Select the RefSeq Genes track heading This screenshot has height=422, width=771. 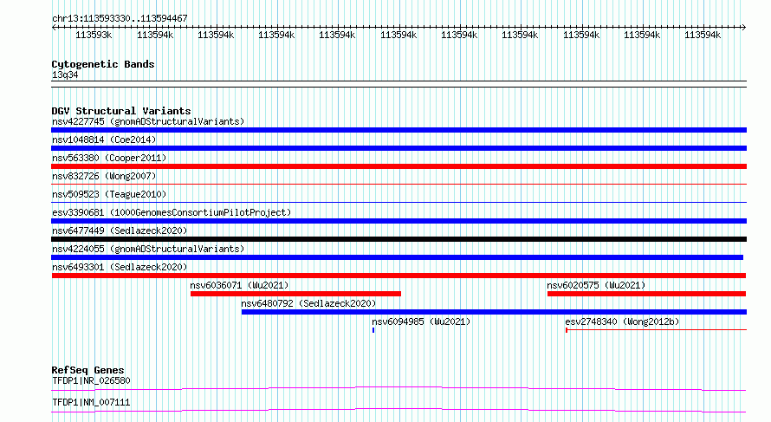click(87, 370)
